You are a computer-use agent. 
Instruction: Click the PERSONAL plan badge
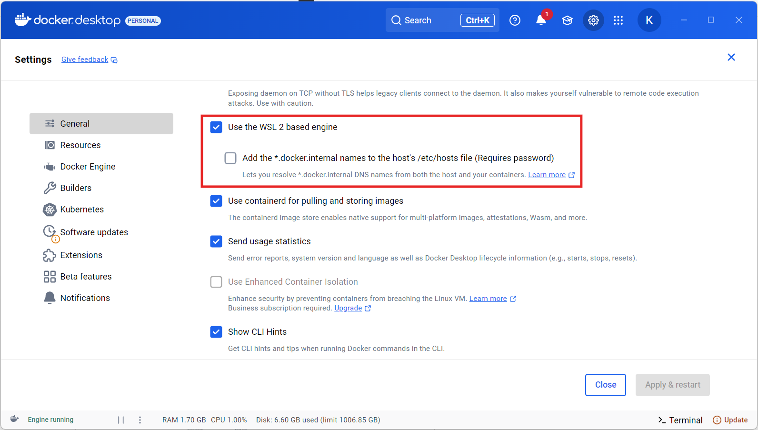[x=143, y=20]
